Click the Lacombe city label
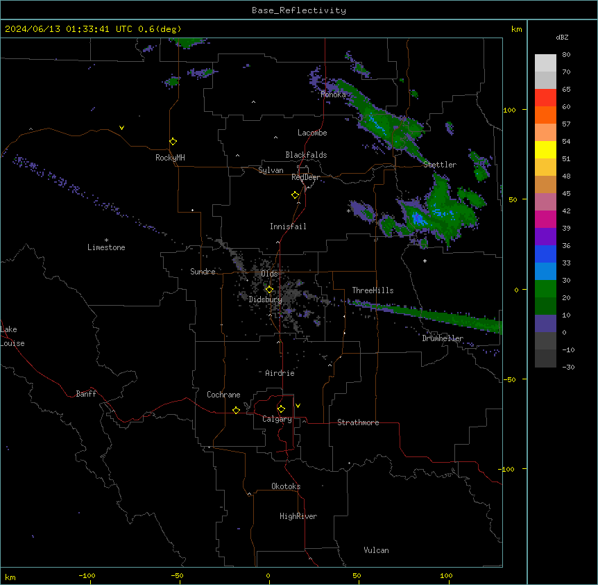The height and width of the screenshot is (585, 598). click(312, 133)
